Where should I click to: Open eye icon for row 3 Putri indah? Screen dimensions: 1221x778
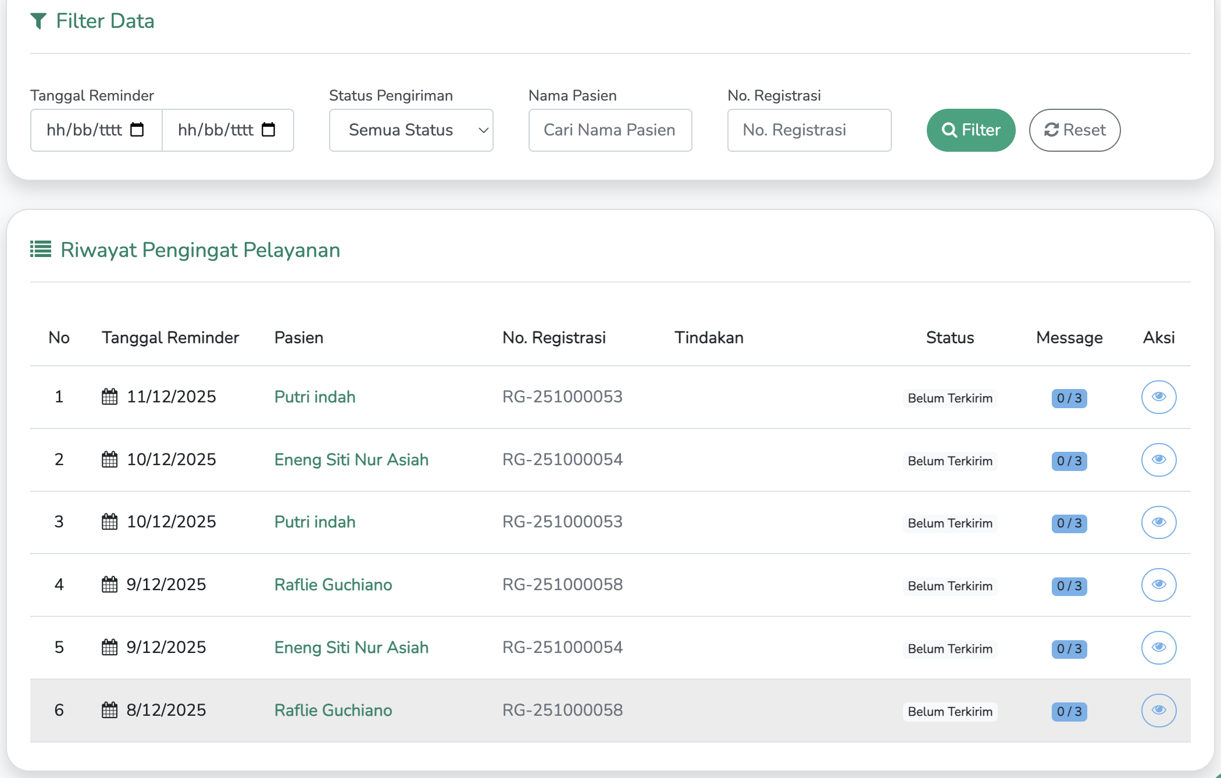pos(1158,522)
